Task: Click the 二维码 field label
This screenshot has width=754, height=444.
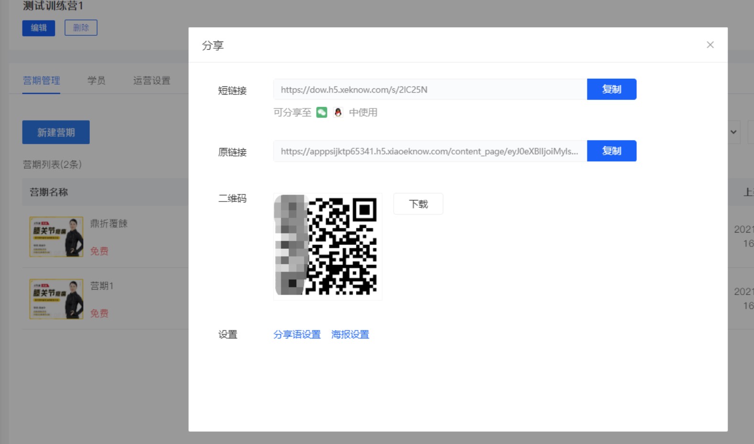Action: click(232, 198)
